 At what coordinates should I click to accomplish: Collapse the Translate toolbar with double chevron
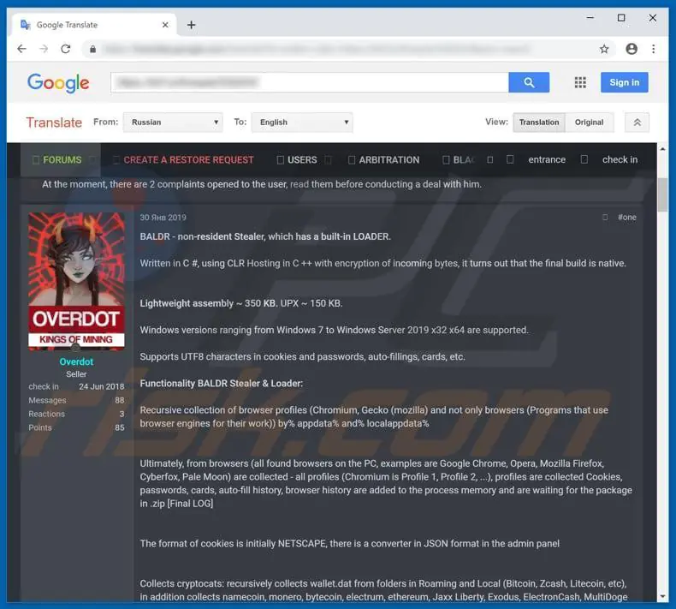coord(637,122)
